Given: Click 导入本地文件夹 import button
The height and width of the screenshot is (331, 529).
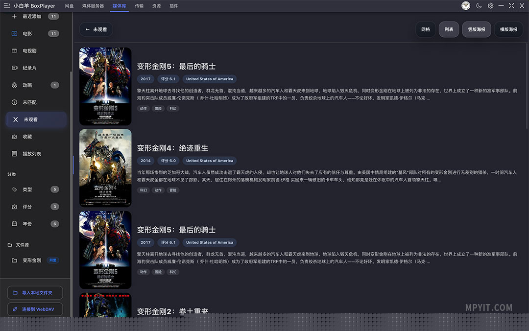Looking at the screenshot, I should (35, 292).
